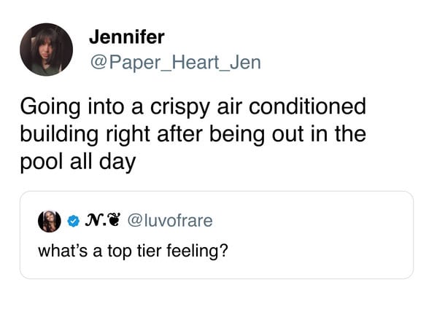Click the blue verified badge icon
Image resolution: width=437 pixels, height=309 pixels.
73,221
